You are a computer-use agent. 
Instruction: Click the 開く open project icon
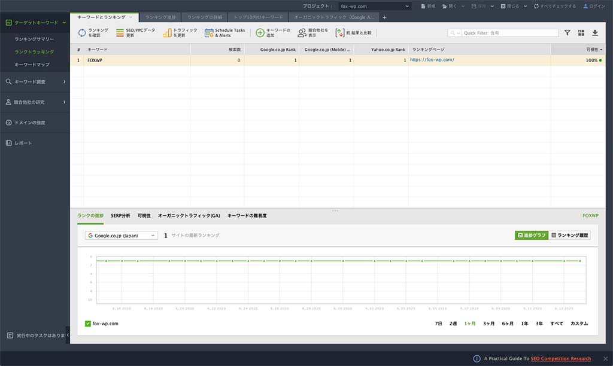[445, 6]
